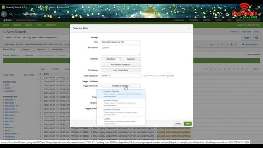
Task: Open the Activity menu
Action: pyautogui.click(x=219, y=20)
